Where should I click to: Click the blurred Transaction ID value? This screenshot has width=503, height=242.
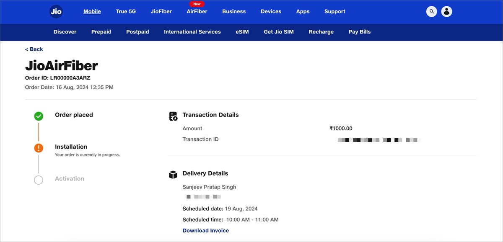(379, 140)
